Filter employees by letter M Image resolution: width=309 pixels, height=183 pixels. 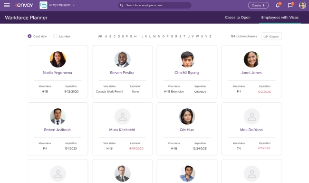click(154, 36)
